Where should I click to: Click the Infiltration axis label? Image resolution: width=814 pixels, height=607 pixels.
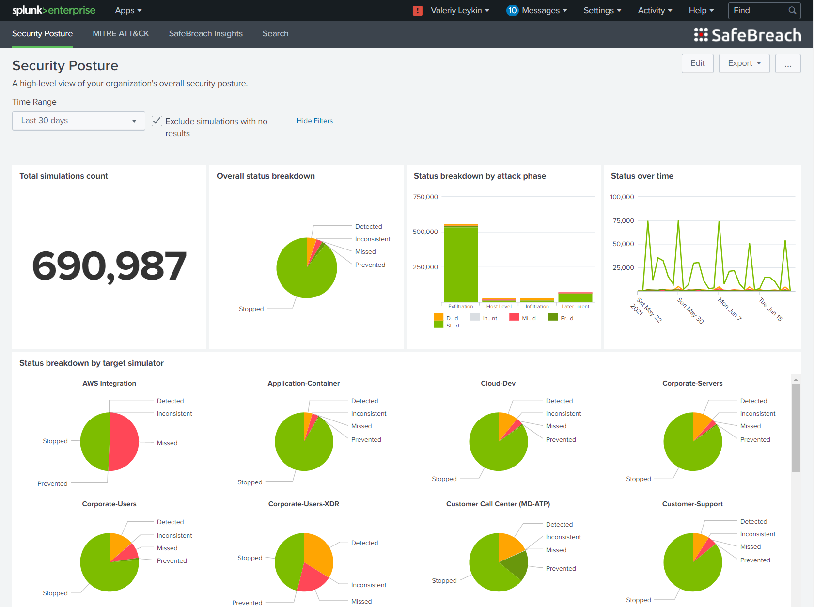point(537,306)
